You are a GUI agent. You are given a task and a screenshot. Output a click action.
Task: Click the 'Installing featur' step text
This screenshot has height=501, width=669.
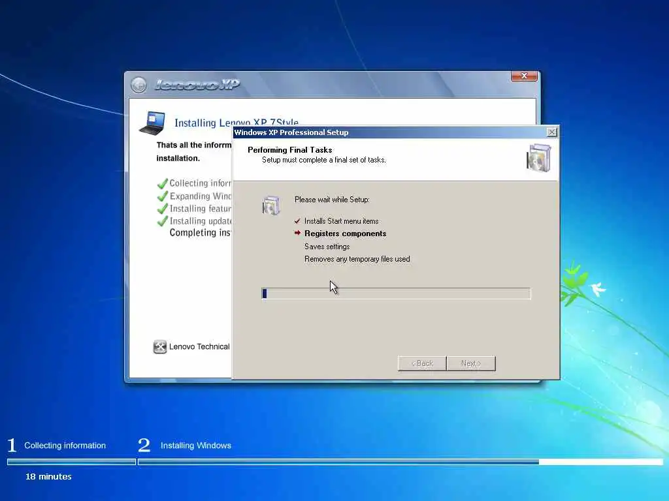[x=200, y=209]
